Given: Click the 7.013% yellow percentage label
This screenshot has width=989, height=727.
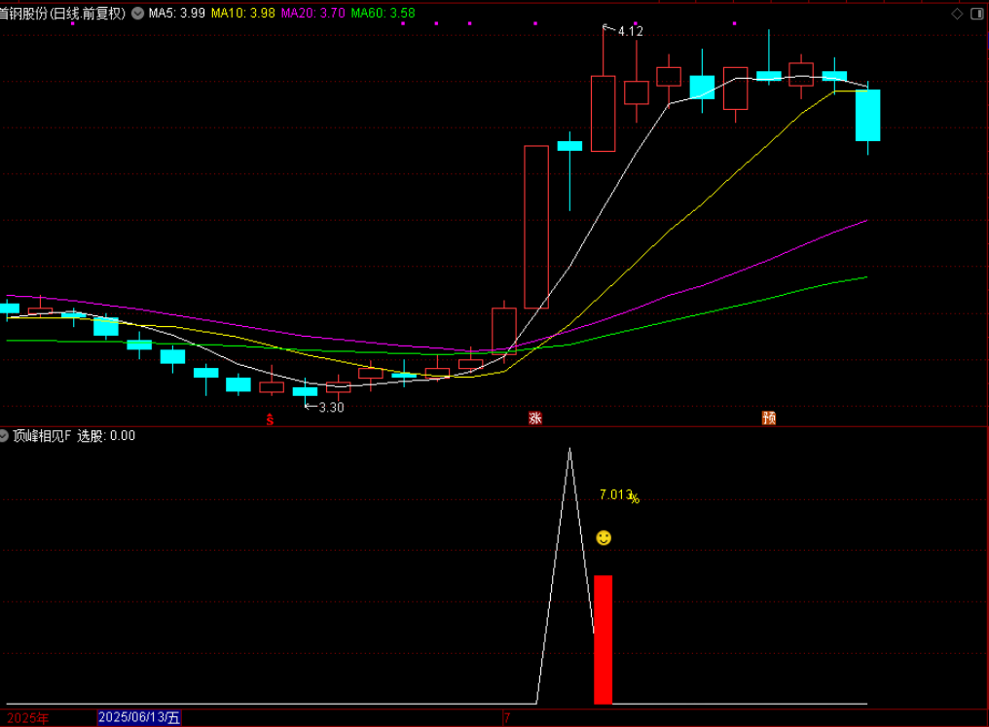Looking at the screenshot, I should pos(618,495).
